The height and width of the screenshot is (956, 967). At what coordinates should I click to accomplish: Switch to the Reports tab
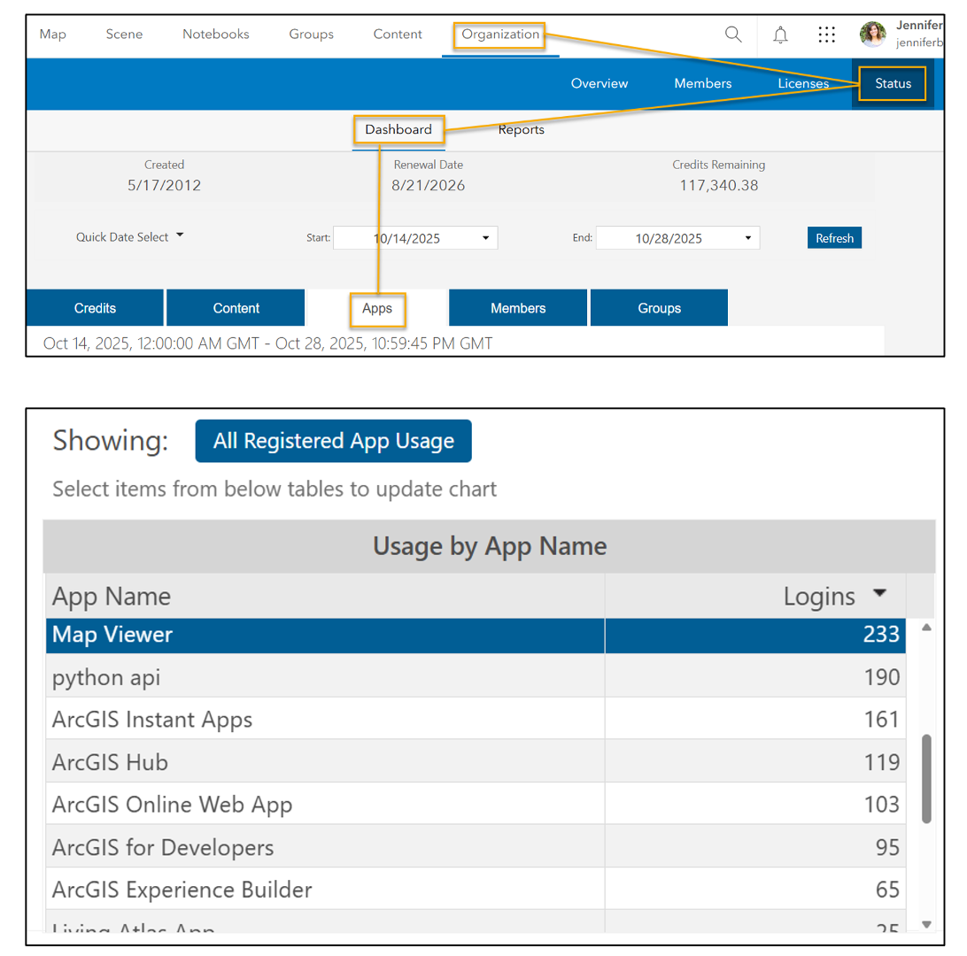[521, 129]
